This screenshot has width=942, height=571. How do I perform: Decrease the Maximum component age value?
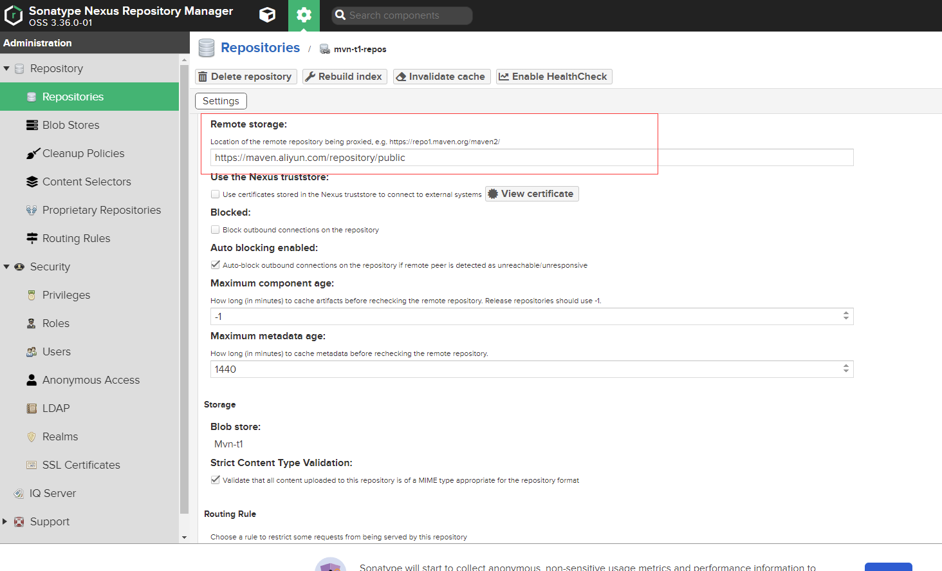tap(846, 319)
